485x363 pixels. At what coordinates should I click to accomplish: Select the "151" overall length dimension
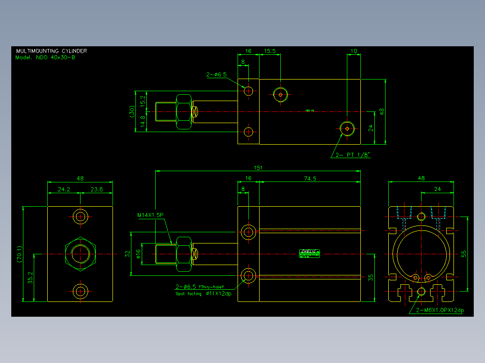coord(258,168)
